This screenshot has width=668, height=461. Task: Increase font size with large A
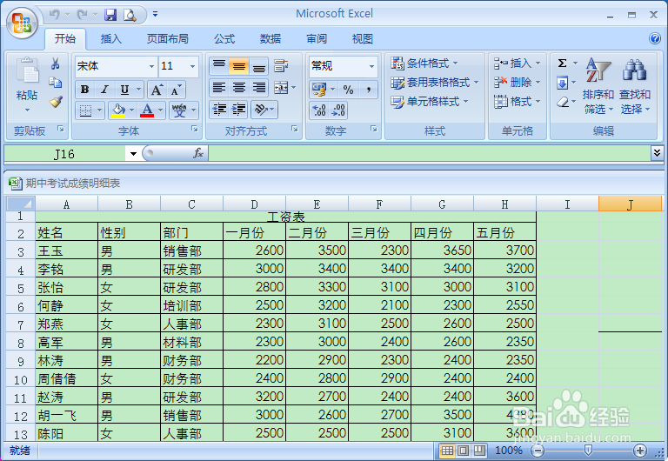[157, 90]
